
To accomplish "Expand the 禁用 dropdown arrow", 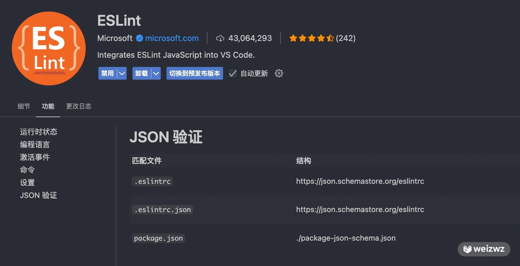I will pyautogui.click(x=122, y=73).
